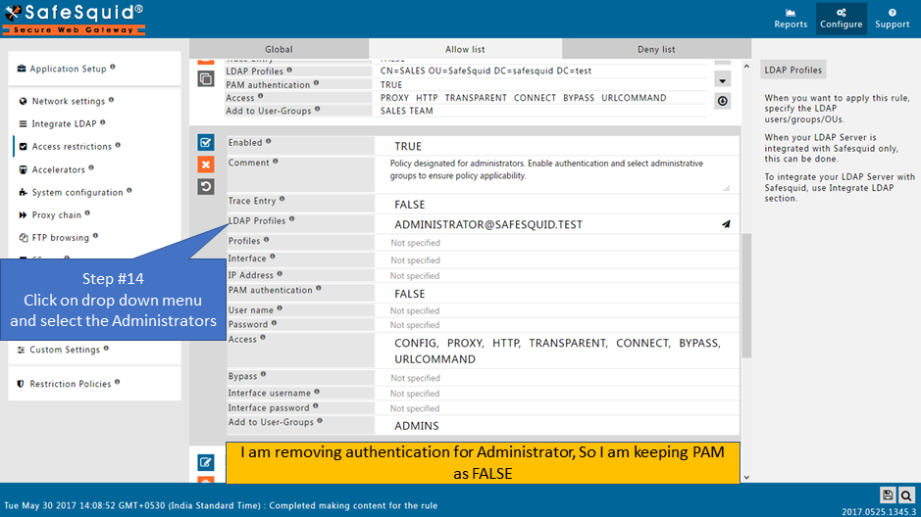Click the vertical scrollbar thumb

pyautogui.click(x=746, y=296)
